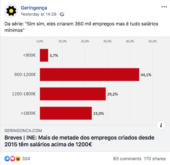Click the Geringonça page name
The width and height of the screenshot is (170, 165).
click(34, 8)
